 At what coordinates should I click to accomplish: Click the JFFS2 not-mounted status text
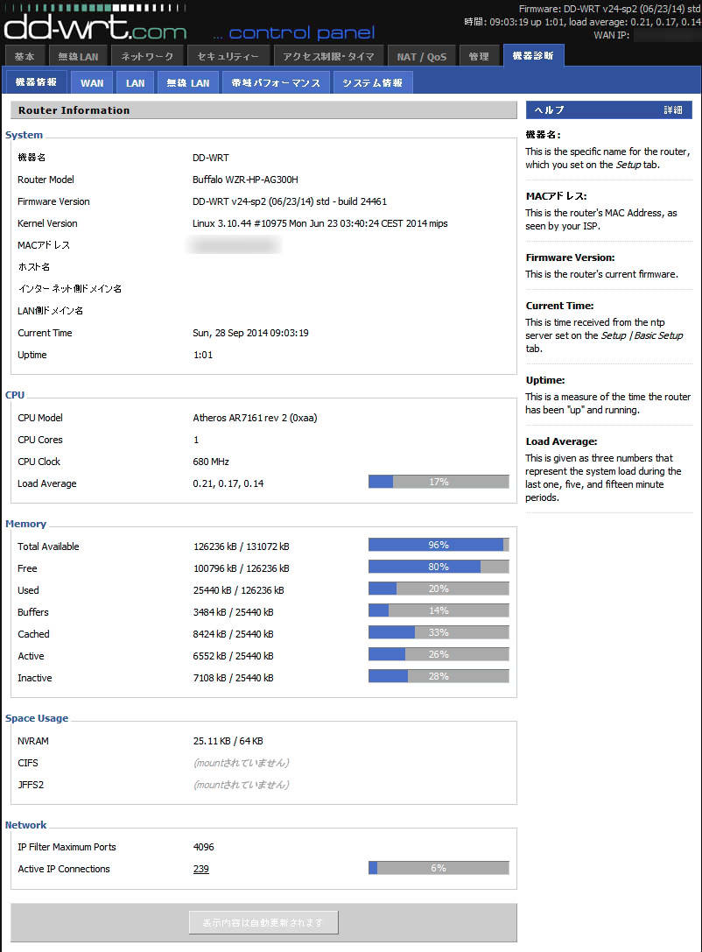242,785
